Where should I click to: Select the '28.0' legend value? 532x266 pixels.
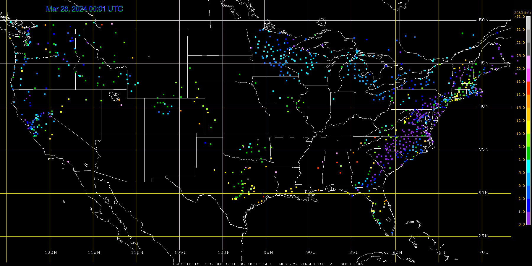click(x=520, y=43)
